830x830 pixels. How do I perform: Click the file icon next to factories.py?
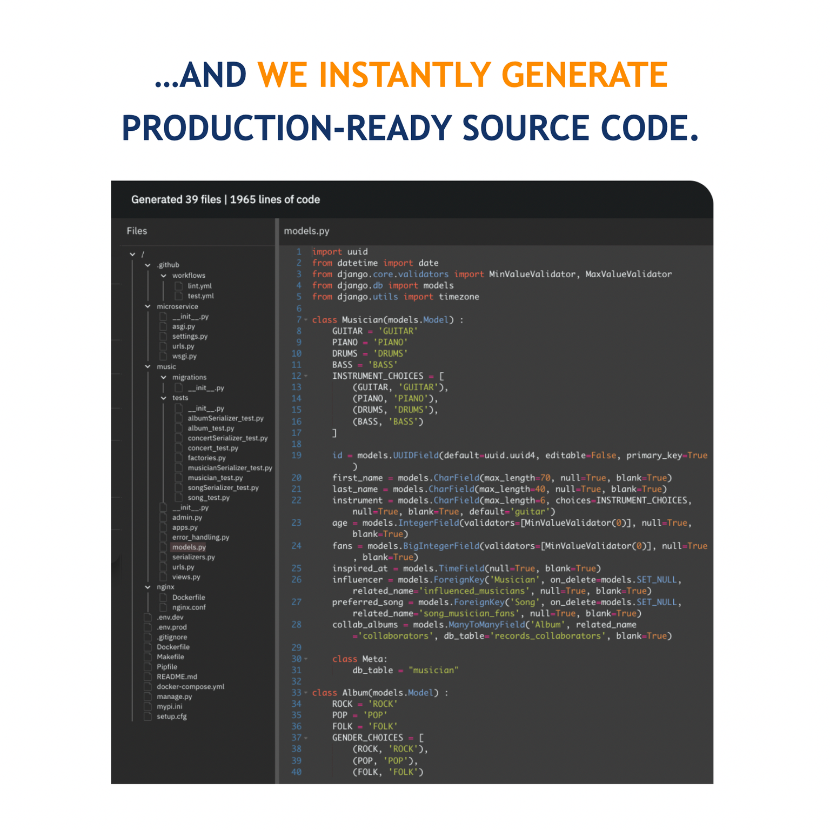coord(178,458)
